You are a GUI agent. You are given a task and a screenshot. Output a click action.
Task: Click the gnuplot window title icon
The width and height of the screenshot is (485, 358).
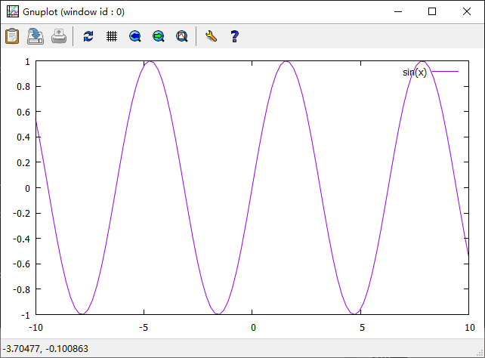[x=13, y=12]
